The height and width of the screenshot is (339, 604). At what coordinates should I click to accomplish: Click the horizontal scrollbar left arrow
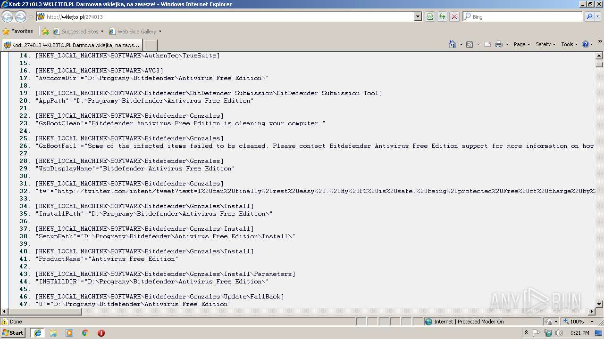tap(4, 312)
